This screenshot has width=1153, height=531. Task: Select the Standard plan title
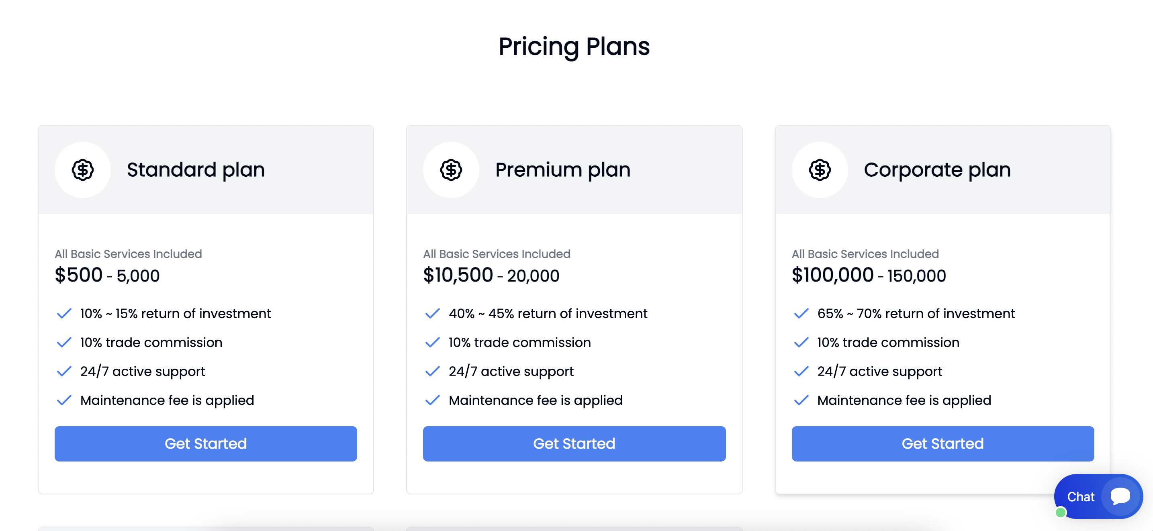(x=196, y=170)
